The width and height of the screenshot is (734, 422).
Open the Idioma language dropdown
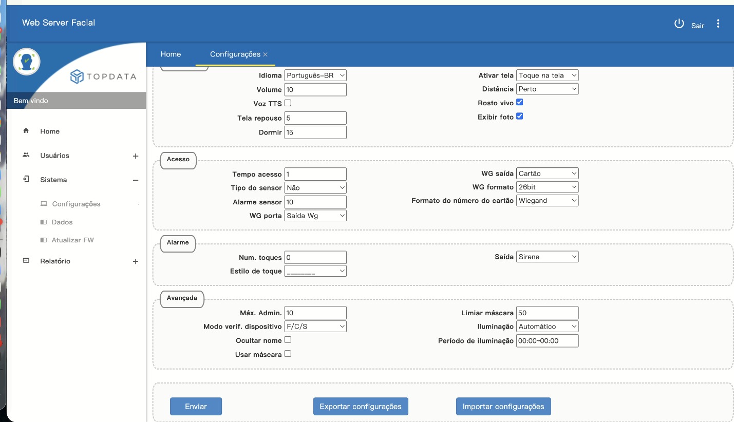[x=315, y=75]
